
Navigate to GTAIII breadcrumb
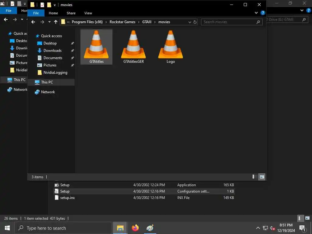click(x=147, y=22)
